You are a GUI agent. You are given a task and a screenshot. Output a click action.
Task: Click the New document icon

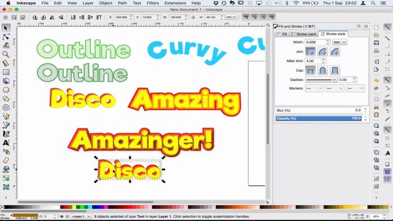[376, 27]
